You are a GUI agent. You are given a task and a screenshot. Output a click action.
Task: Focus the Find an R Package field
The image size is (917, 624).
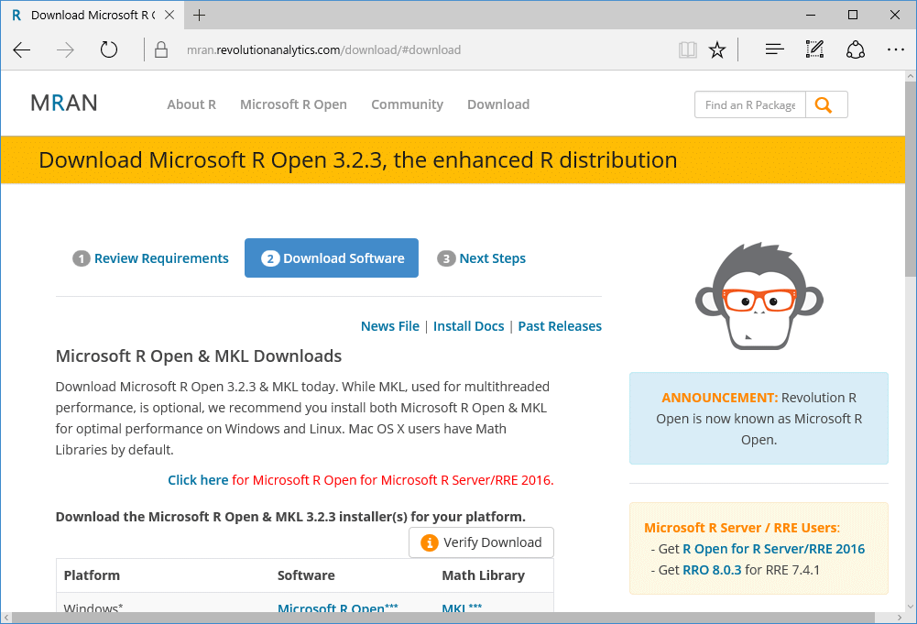click(749, 104)
